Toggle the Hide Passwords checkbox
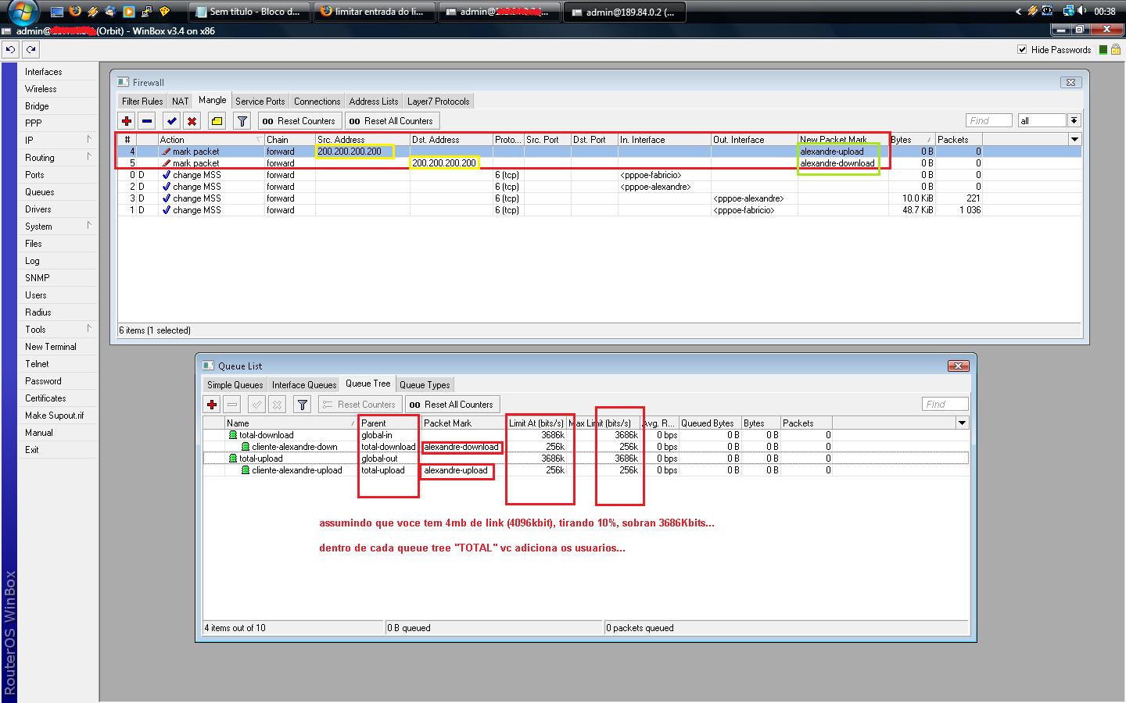This screenshot has width=1126, height=703. tap(1022, 49)
